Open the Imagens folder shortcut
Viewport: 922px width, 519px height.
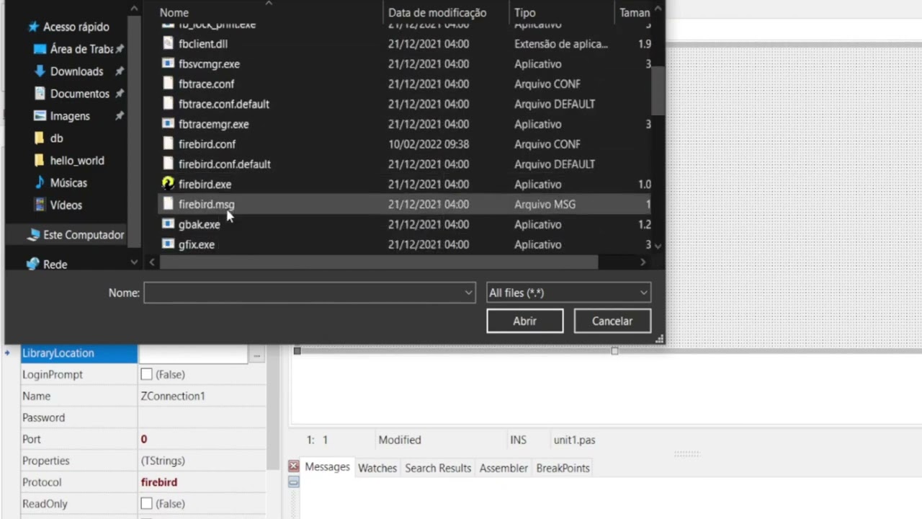point(70,116)
